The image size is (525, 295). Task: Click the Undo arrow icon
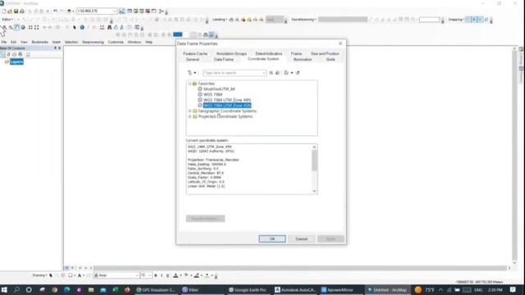coord(56,11)
